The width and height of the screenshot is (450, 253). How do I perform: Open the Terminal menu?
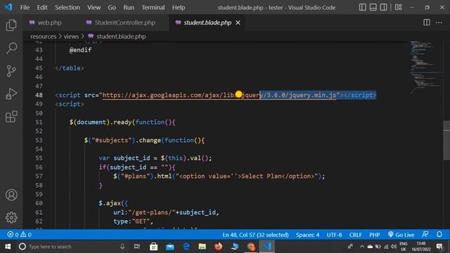(153, 8)
